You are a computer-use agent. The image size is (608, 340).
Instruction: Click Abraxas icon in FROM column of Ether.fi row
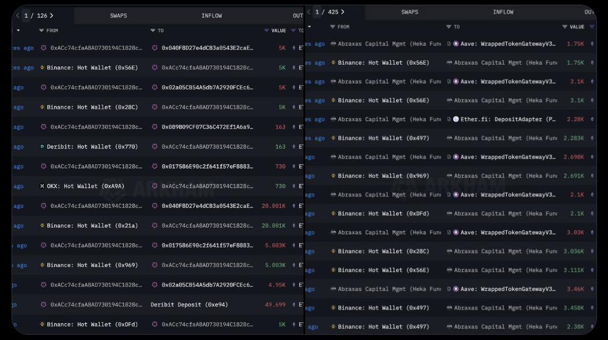tap(333, 119)
